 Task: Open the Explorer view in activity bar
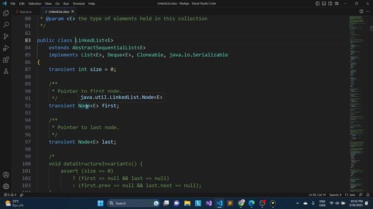tap(6, 13)
